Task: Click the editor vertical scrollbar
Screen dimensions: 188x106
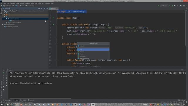Action: point(185,29)
